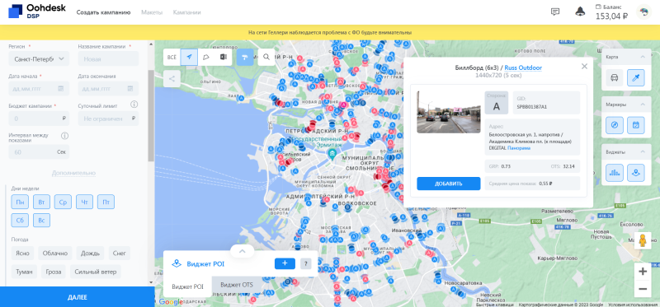Open the billboard photo thumbnail
The width and height of the screenshot is (660, 307).
pyautogui.click(x=448, y=112)
